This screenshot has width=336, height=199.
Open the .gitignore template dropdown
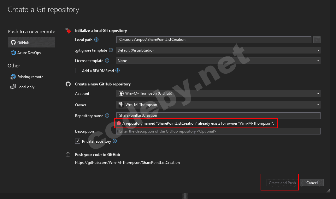pyautogui.click(x=218, y=50)
